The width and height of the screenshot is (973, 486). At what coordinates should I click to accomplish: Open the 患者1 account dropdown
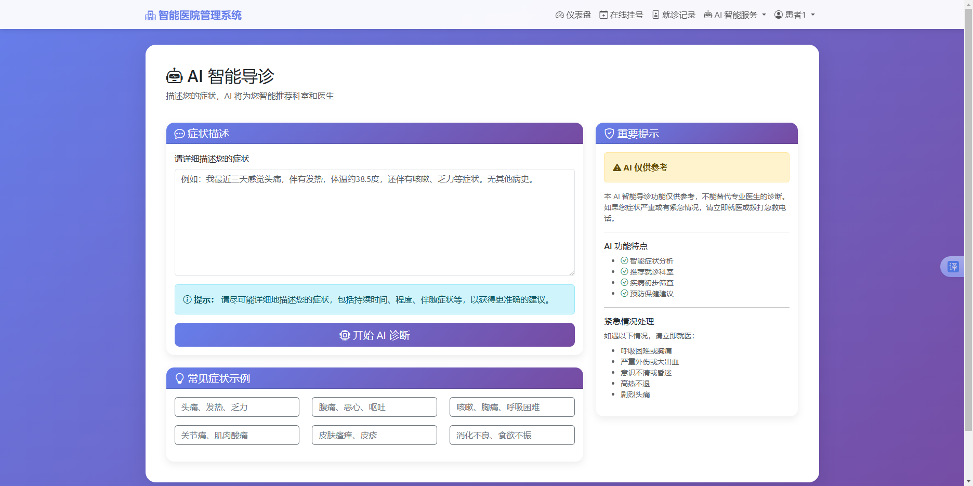tap(794, 15)
